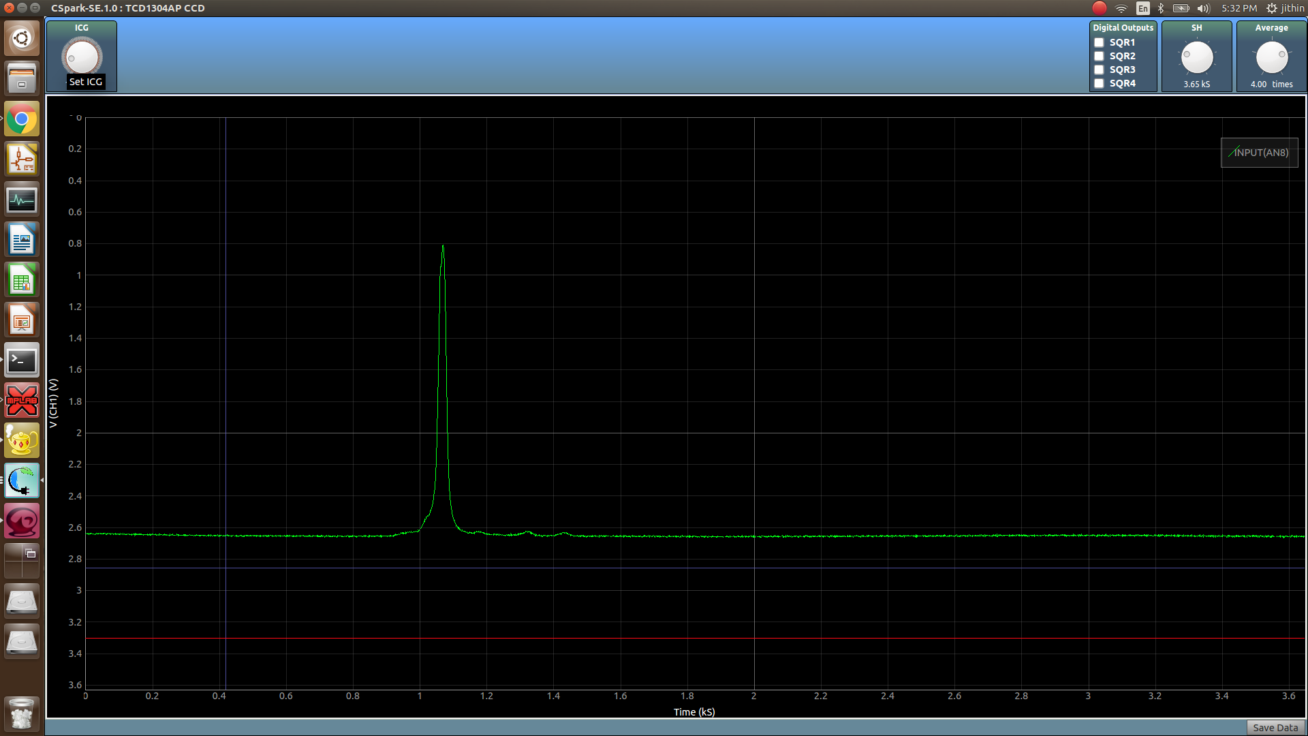
Task: Open the second mounted disk drive icon
Action: (22, 642)
